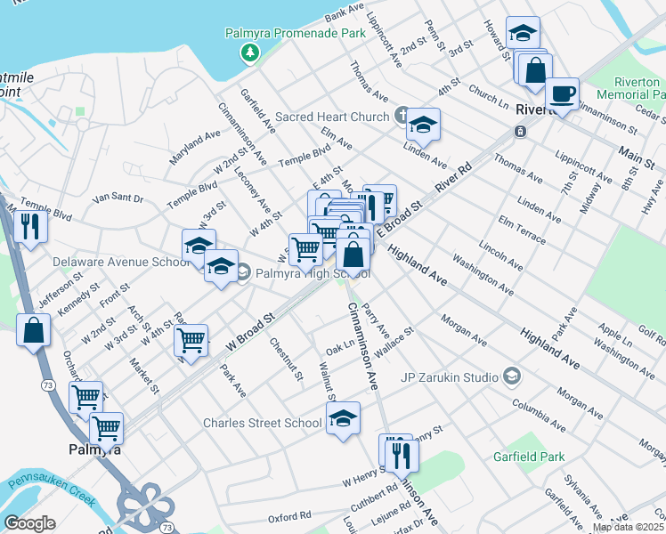Click the Sylvania Ave label
The image size is (666, 534).
tap(583, 498)
